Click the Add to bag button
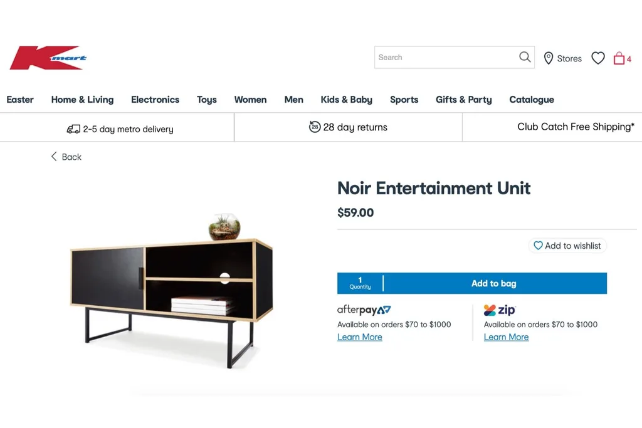 tap(495, 283)
